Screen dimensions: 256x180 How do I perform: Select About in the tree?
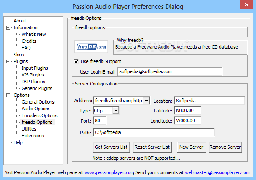point(20,21)
